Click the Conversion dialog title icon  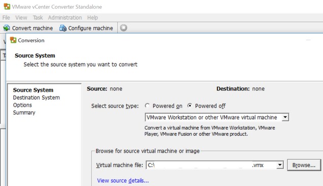(13, 40)
